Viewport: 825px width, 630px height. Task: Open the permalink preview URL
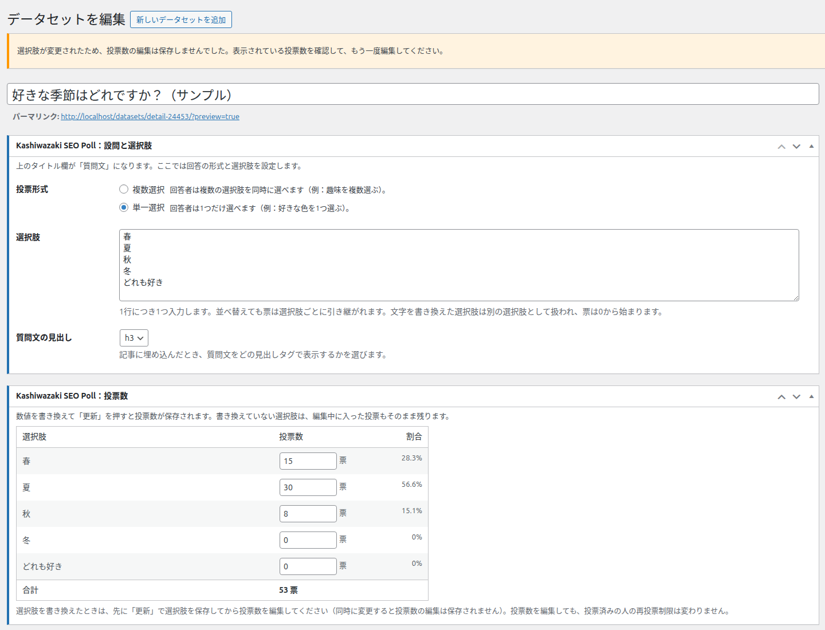[x=150, y=116]
